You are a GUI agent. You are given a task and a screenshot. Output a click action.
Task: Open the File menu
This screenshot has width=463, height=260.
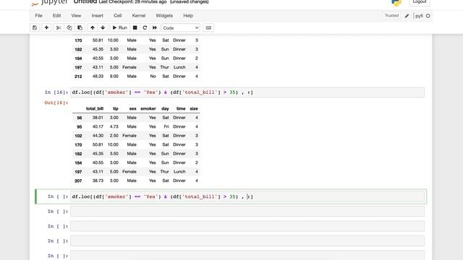pos(38,16)
